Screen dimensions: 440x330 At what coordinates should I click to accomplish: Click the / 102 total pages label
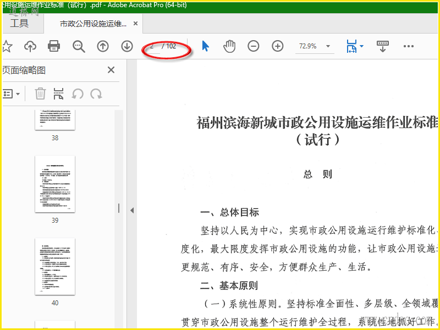click(x=169, y=46)
